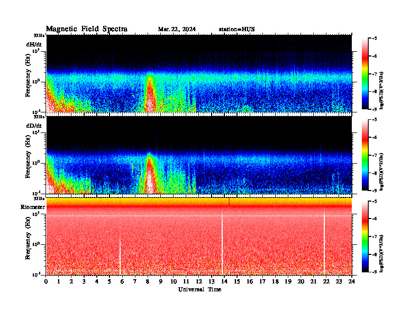Click the "dD/dt" panel label
Viewport: 419px width, 323px height.
[34, 126]
